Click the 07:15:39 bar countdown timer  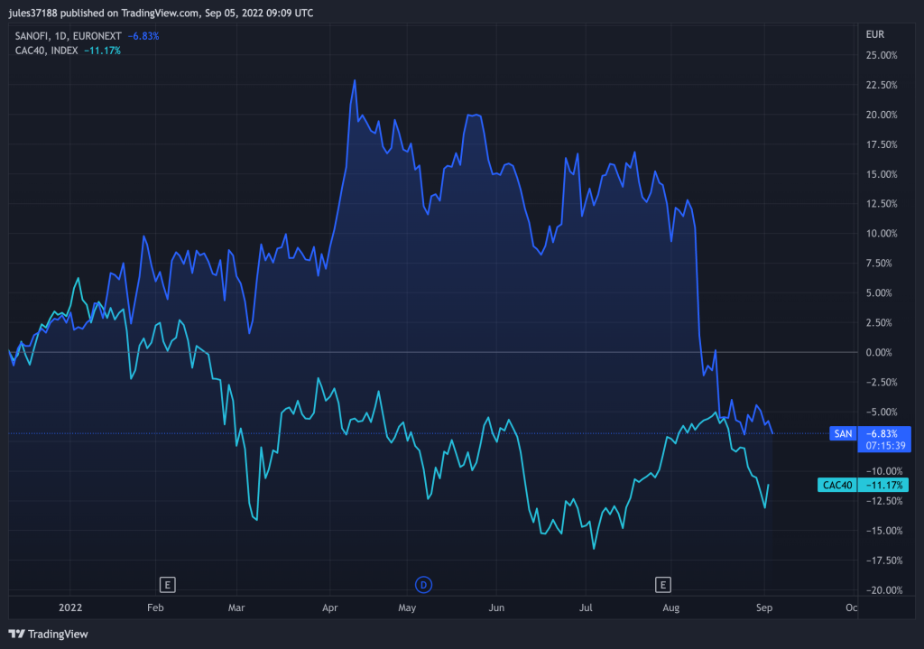click(885, 446)
